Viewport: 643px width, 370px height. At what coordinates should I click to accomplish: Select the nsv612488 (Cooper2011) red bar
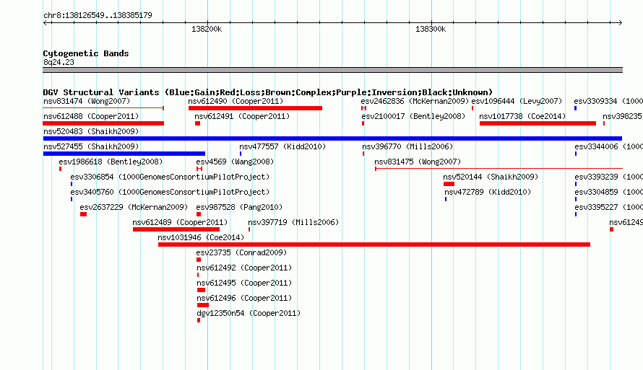click(103, 123)
